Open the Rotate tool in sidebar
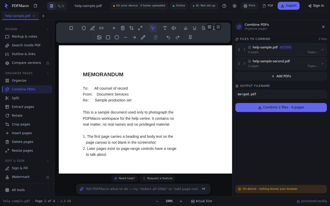This screenshot has height=206, width=330. pyautogui.click(x=27, y=116)
